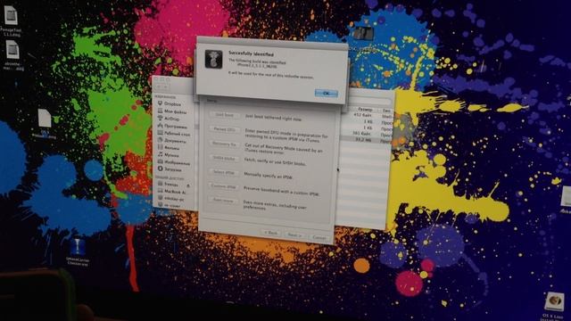Click the Select IPSW button
This screenshot has width=571, height=321.
point(224,172)
